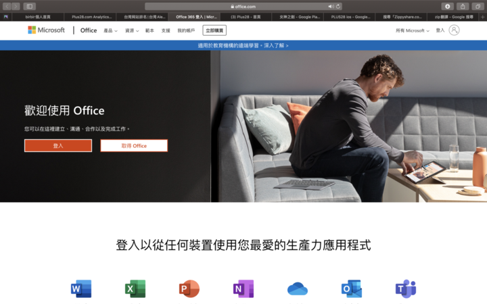Switch to the 台灣網站排名 tab
The height and width of the screenshot is (304, 487).
click(142, 17)
